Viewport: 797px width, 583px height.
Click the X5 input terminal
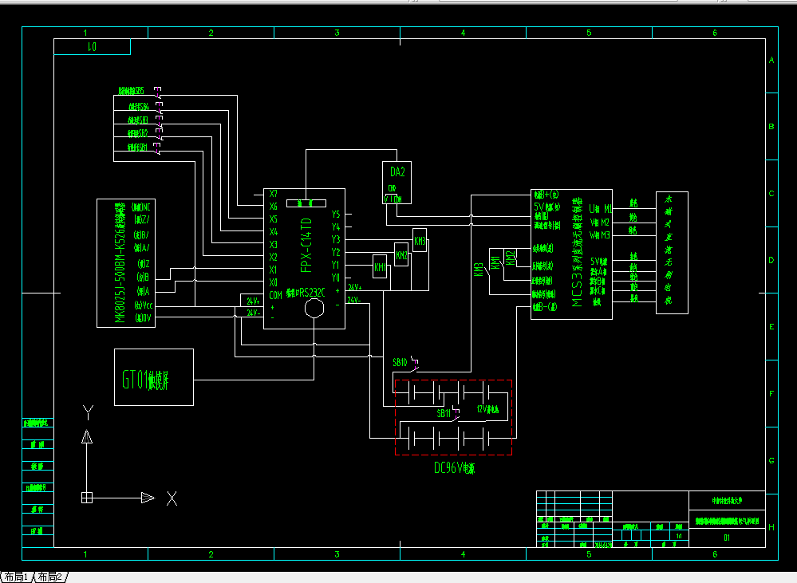pos(274,219)
